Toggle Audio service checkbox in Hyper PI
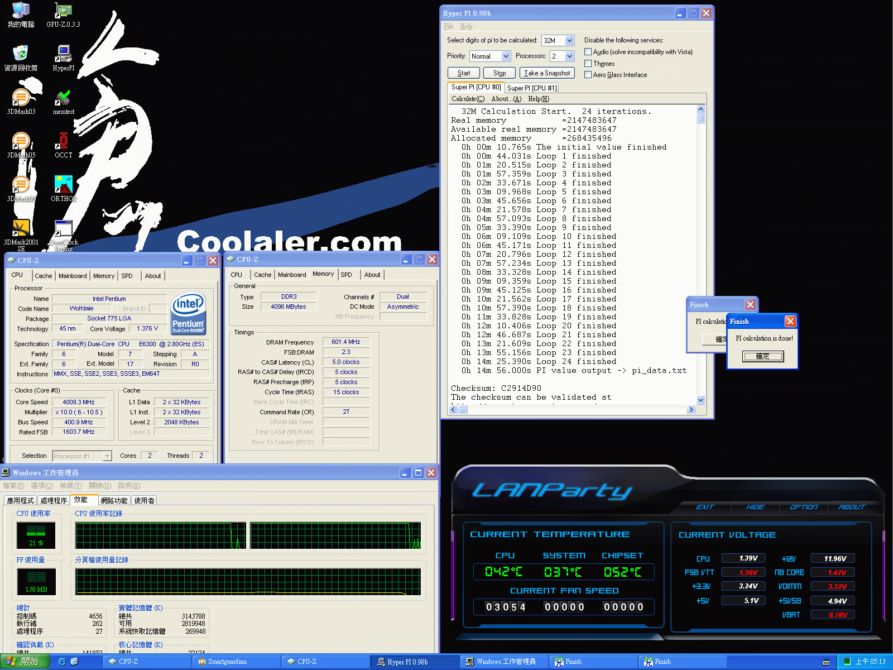 pos(588,52)
